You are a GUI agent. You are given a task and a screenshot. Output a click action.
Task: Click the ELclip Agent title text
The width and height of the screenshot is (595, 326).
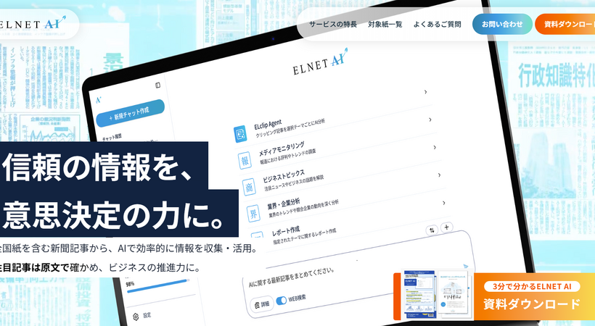click(x=268, y=124)
